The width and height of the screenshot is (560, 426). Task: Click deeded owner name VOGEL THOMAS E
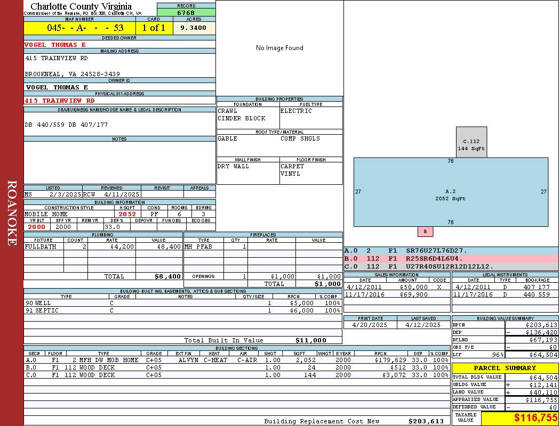(x=55, y=45)
